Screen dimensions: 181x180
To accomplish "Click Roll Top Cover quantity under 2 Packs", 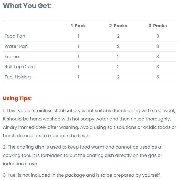I will 118,66.
